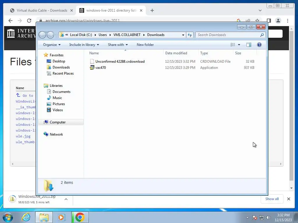Close the Virtual Audio Cable tab
Screen dimensions: 298x223
point(72,10)
